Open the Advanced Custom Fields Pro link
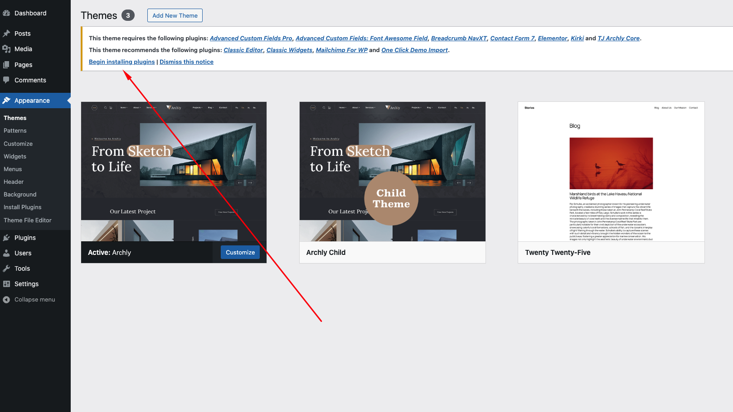 point(251,38)
